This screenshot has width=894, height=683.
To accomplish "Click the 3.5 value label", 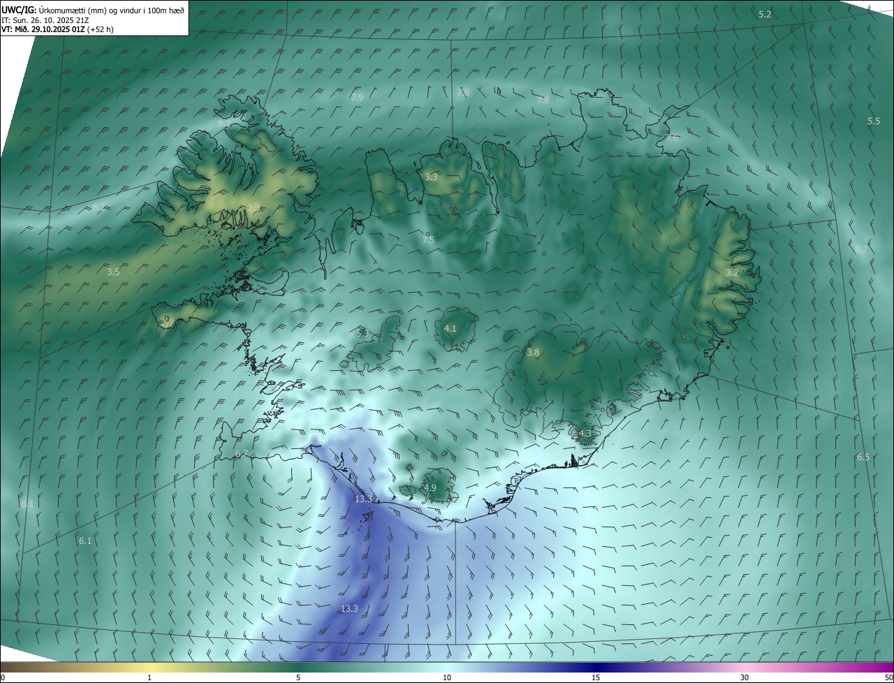I will coord(113,272).
